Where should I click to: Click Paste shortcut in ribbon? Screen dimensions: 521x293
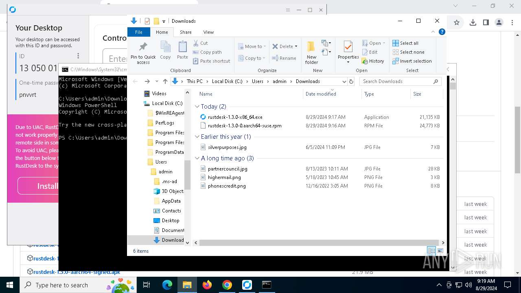pyautogui.click(x=212, y=61)
